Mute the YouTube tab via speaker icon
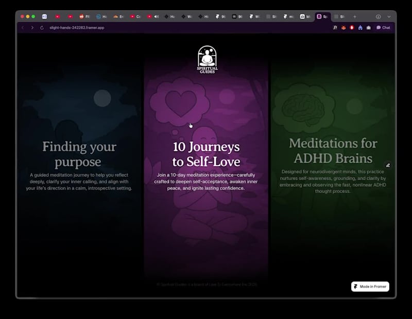This screenshot has width=412, height=319. click(156, 16)
